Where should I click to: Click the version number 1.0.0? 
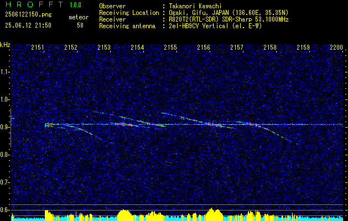coord(75,5)
